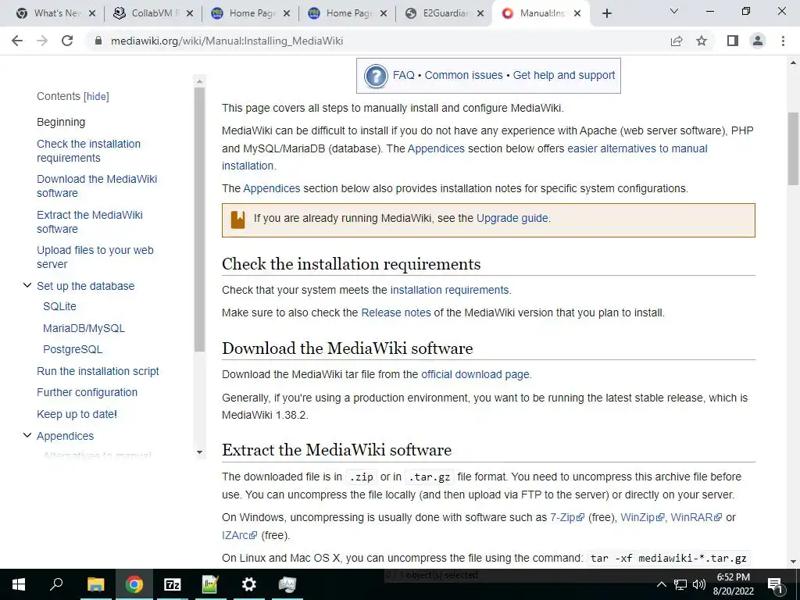The width and height of the screenshot is (800, 600).
Task: Open the Windows Start menu
Action: click(x=19, y=584)
